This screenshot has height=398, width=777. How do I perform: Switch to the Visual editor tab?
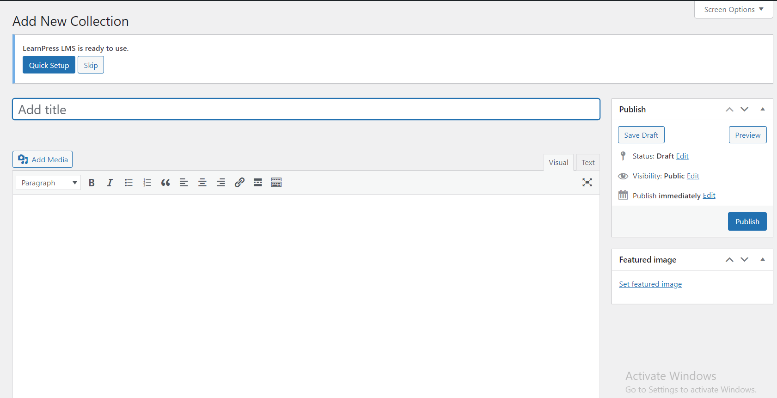coord(558,162)
